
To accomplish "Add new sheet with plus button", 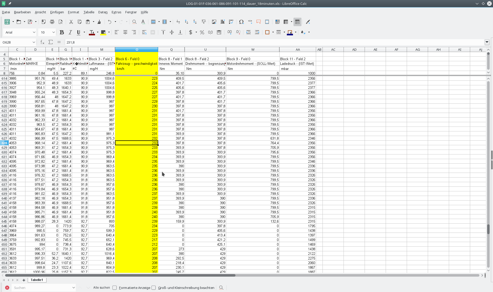I will [24, 280].
